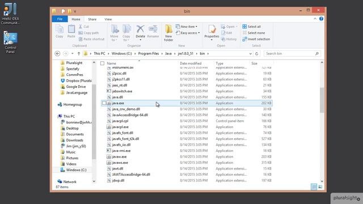Go back with the Back arrow
This screenshot has width=363, height=204.
pyautogui.click(x=57, y=53)
